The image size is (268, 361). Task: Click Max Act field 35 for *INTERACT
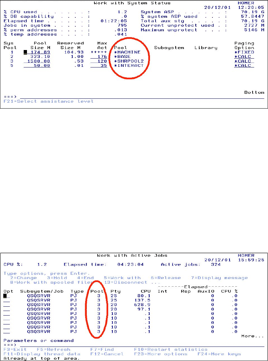pyautogui.click(x=99, y=65)
